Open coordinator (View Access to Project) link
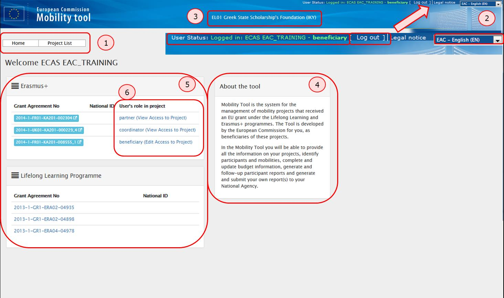The height and width of the screenshot is (298, 504). (157, 130)
